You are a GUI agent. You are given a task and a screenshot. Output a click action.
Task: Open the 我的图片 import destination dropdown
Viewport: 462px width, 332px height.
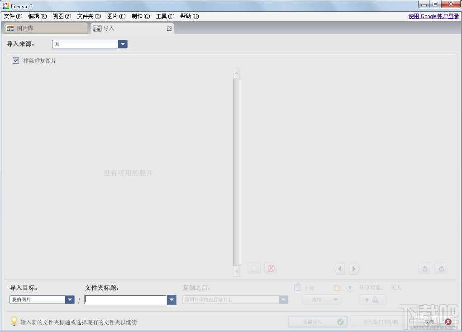[x=70, y=299]
